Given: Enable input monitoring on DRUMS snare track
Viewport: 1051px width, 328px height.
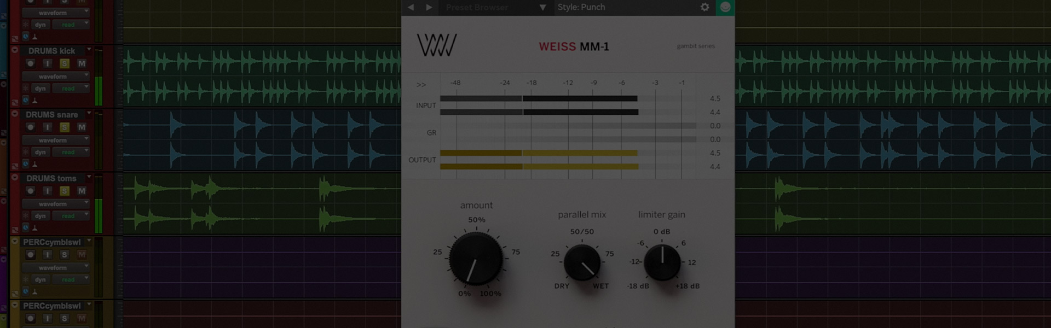Looking at the screenshot, I should pyautogui.click(x=48, y=127).
